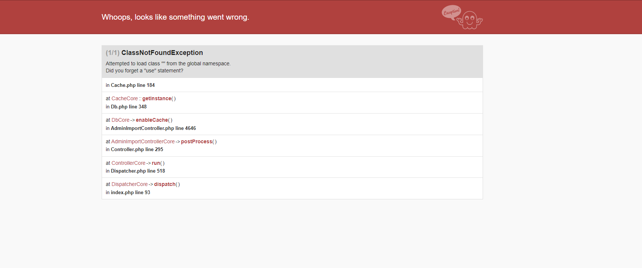Screen dimensions: 642x268
Task: Select the "index.php line 93" reference
Action: pos(130,193)
